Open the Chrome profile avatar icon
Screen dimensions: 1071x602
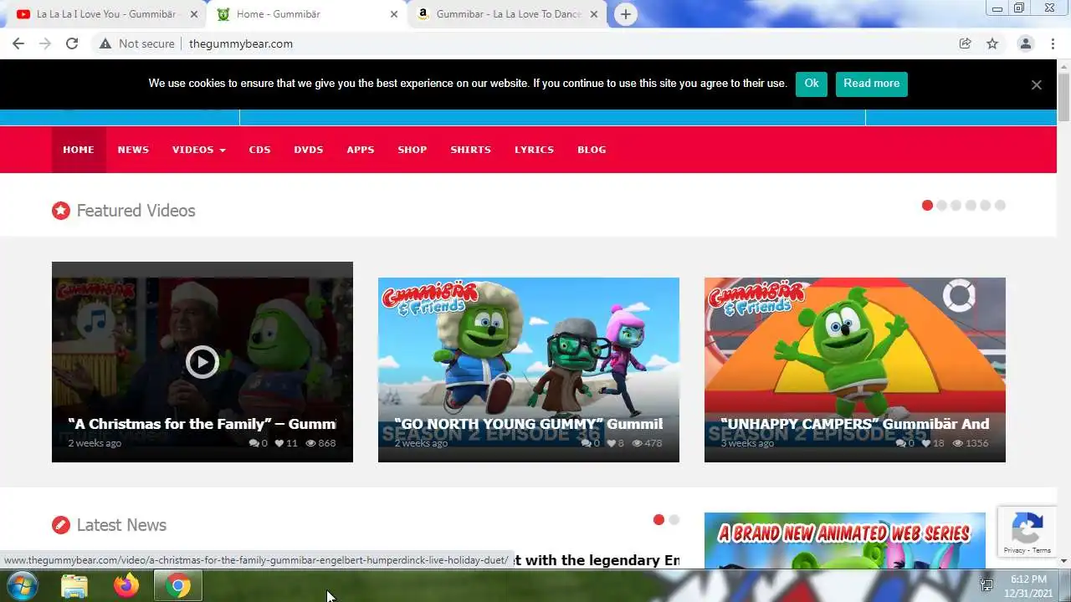pos(1025,43)
